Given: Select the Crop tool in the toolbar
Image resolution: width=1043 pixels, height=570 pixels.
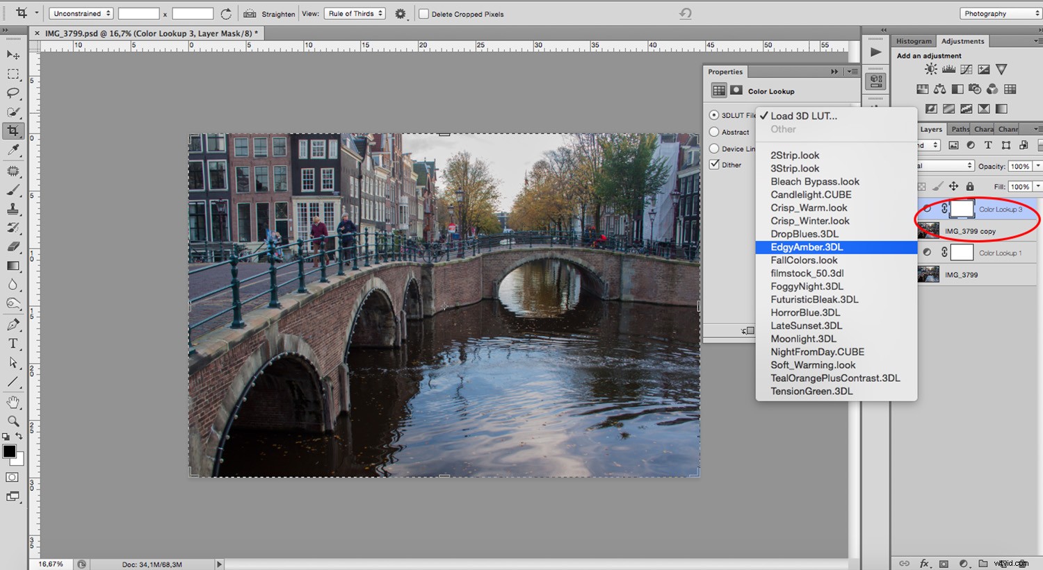Looking at the screenshot, I should 11,131.
